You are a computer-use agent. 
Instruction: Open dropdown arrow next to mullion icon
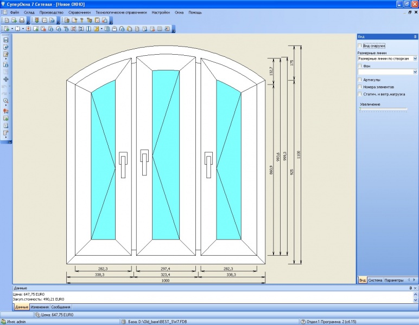point(23,29)
